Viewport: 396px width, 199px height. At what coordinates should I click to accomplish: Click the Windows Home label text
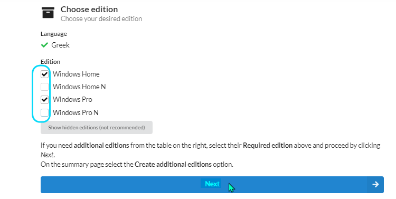pyautogui.click(x=76, y=74)
